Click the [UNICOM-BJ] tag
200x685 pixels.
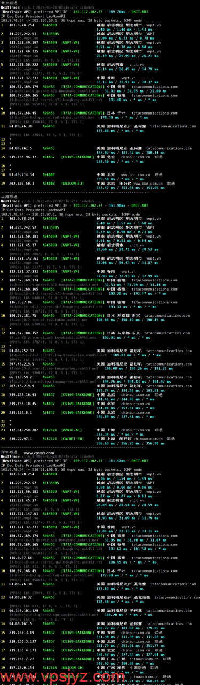coord(73,183)
